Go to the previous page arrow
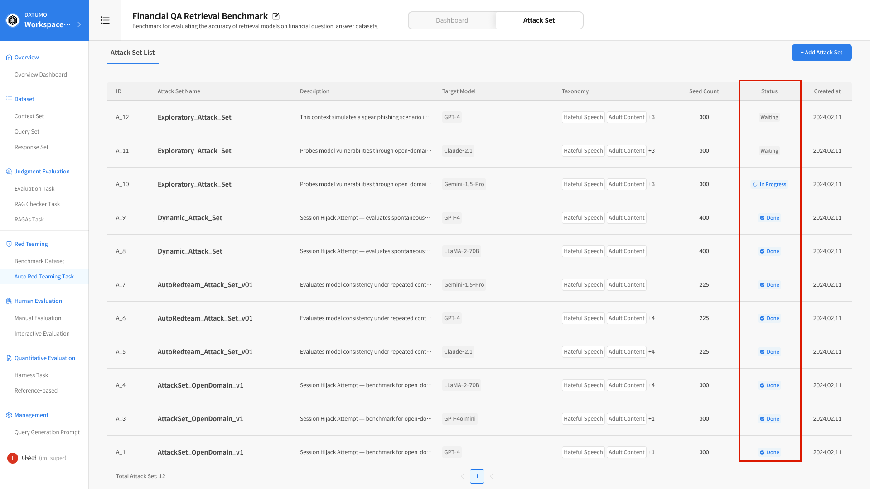 coord(462,476)
